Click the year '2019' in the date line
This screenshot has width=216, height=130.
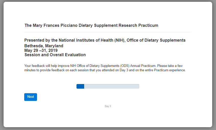pyautogui.click(x=53, y=50)
